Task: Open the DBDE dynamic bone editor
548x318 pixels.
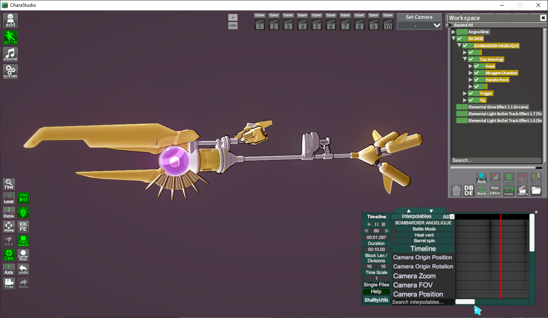Action: coord(469,191)
